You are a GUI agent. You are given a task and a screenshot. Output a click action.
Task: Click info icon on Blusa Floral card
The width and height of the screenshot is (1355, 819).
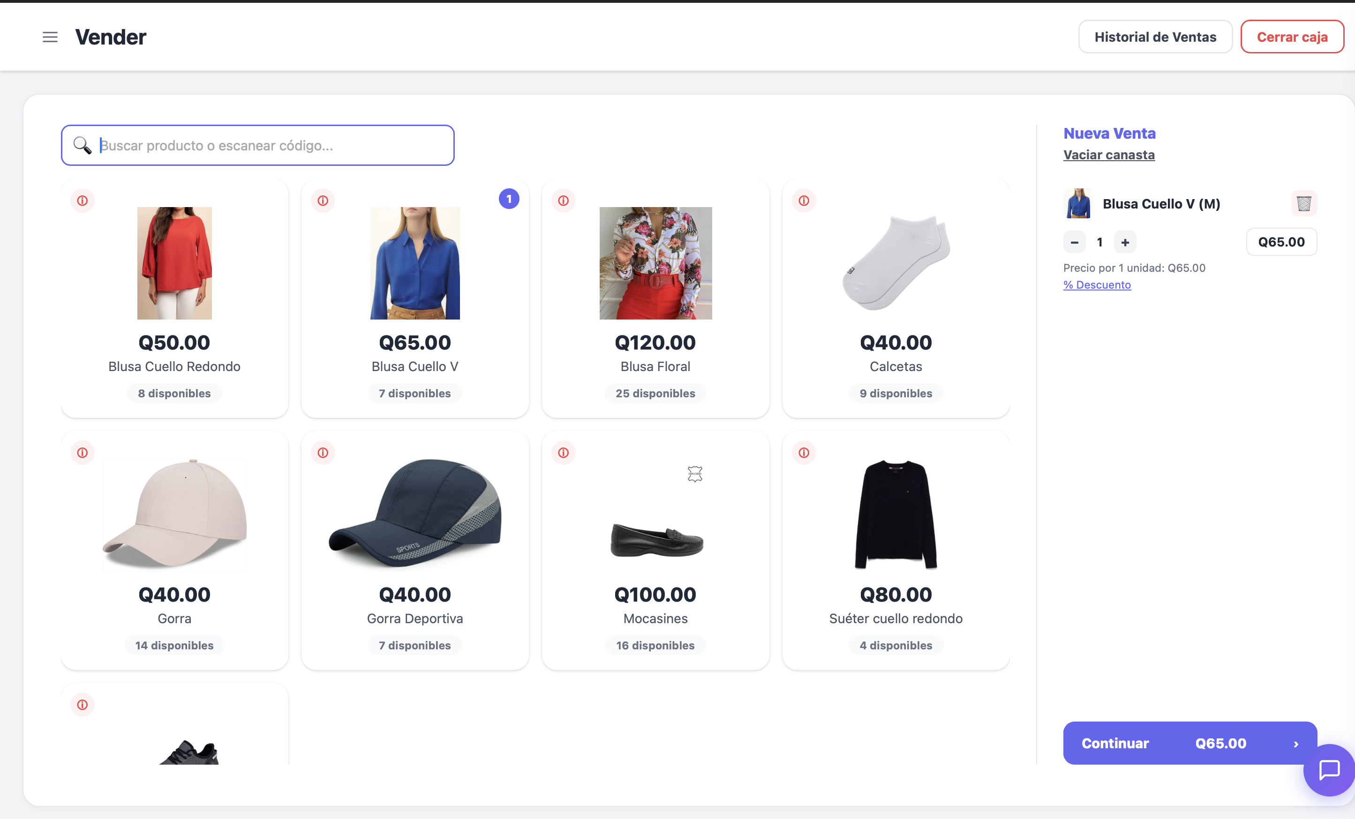(563, 201)
